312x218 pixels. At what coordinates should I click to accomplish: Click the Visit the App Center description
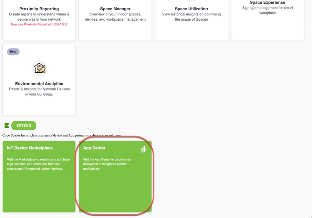107,164
